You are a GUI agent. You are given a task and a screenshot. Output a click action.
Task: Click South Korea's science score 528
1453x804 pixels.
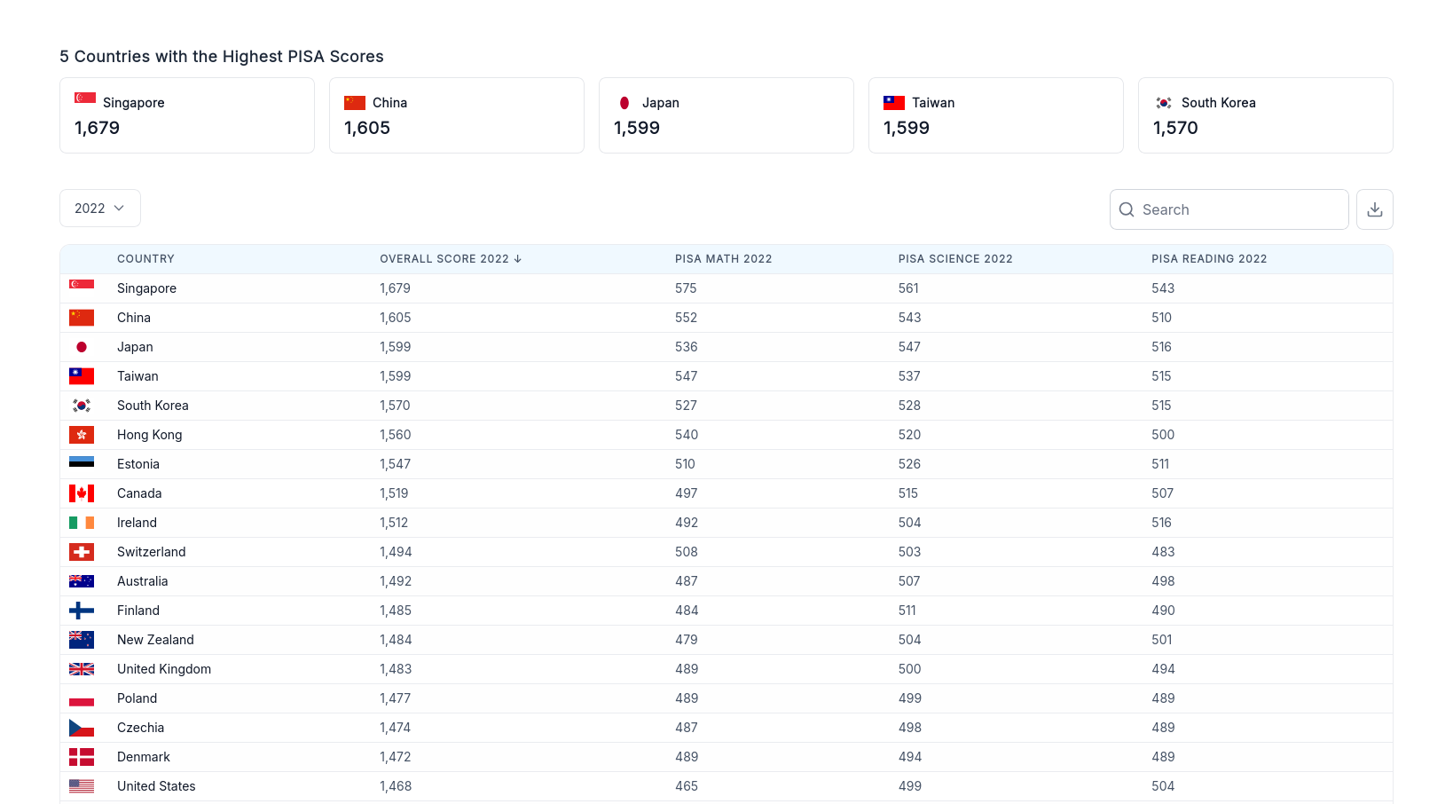[x=909, y=406]
